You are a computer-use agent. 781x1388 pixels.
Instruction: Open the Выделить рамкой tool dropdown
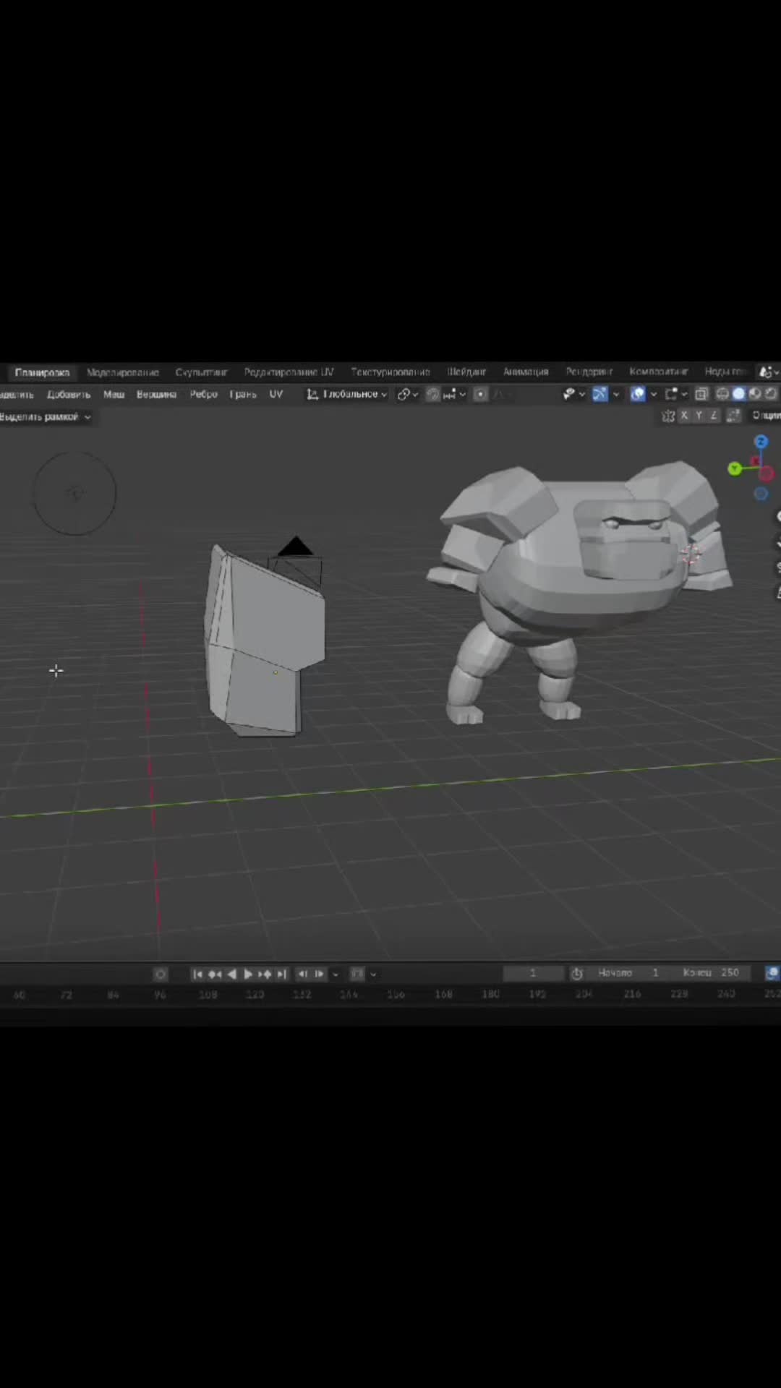(45, 417)
